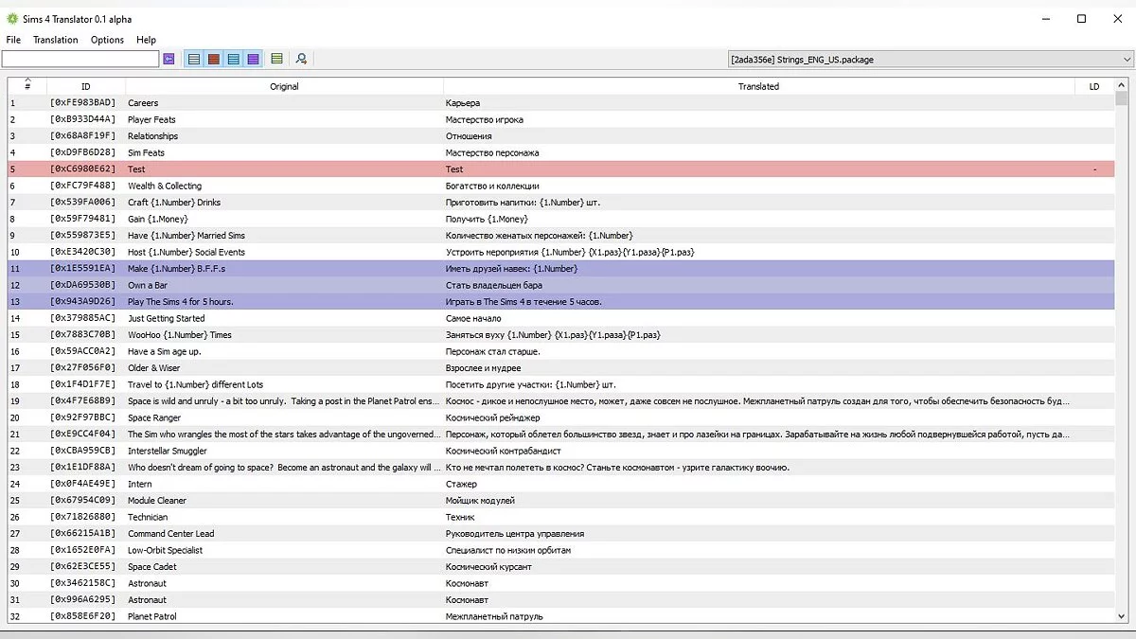This screenshot has height=639, width=1136.
Task: Toggle the red rows filter icon
Action: pos(214,59)
